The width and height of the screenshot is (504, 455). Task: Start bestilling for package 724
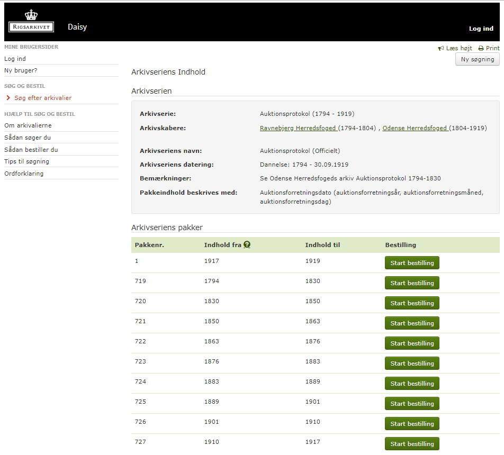point(412,384)
